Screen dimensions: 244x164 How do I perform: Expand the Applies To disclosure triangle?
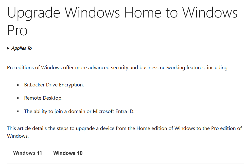pyautogui.click(x=8, y=48)
